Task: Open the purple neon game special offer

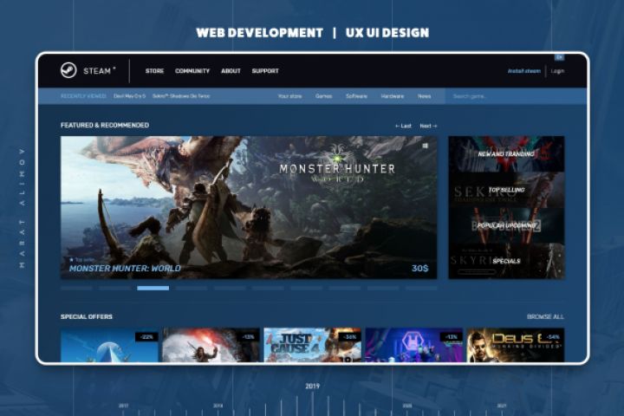Action: (x=414, y=345)
